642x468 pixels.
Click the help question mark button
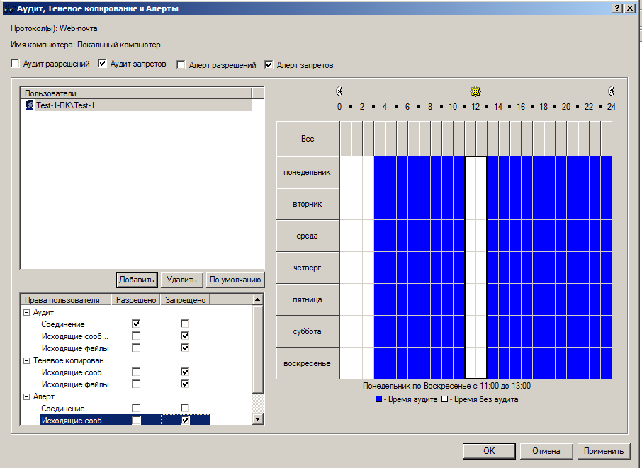618,8
